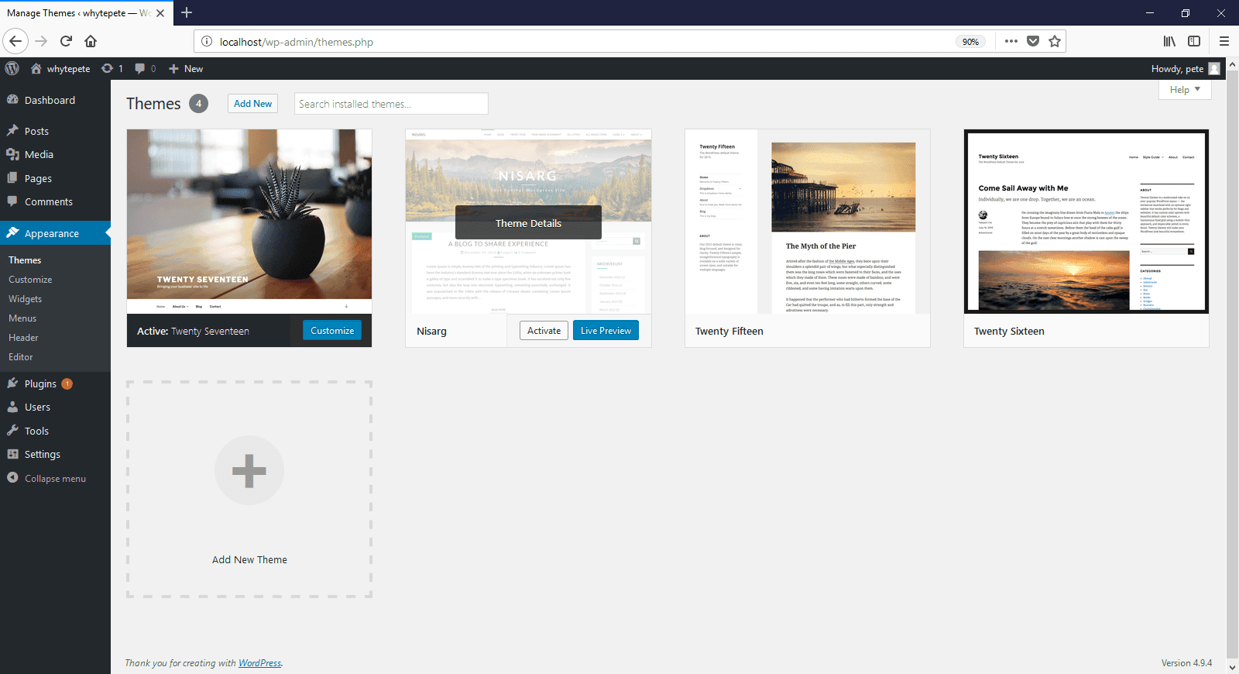Open the Firefox hamburger menu

pos(1224,41)
